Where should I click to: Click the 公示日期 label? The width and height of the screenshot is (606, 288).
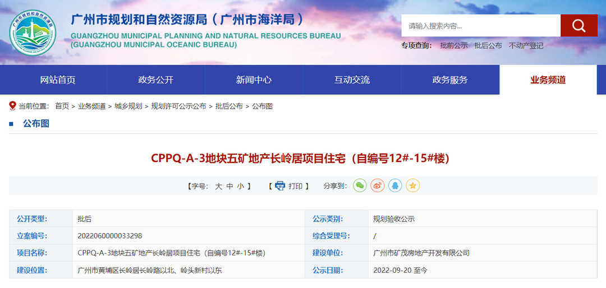coord(328,270)
